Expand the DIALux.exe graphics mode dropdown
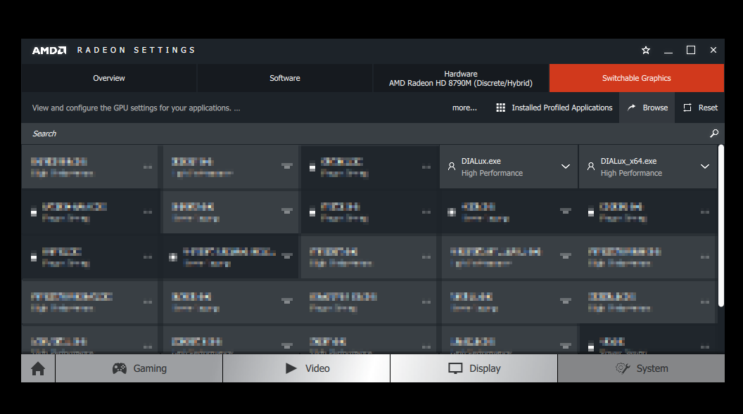 [565, 167]
